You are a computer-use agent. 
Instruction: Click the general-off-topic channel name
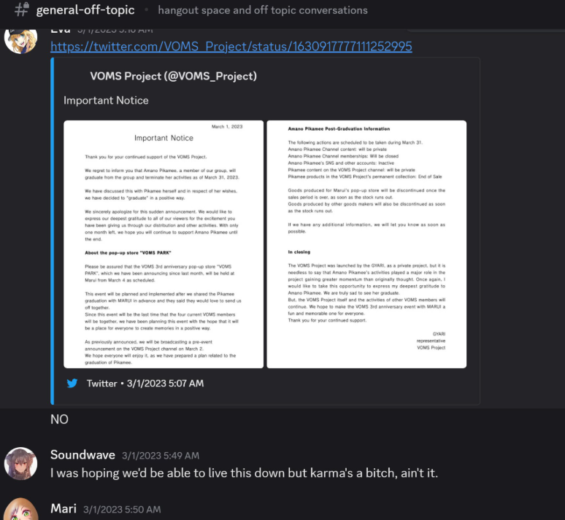[x=85, y=10]
